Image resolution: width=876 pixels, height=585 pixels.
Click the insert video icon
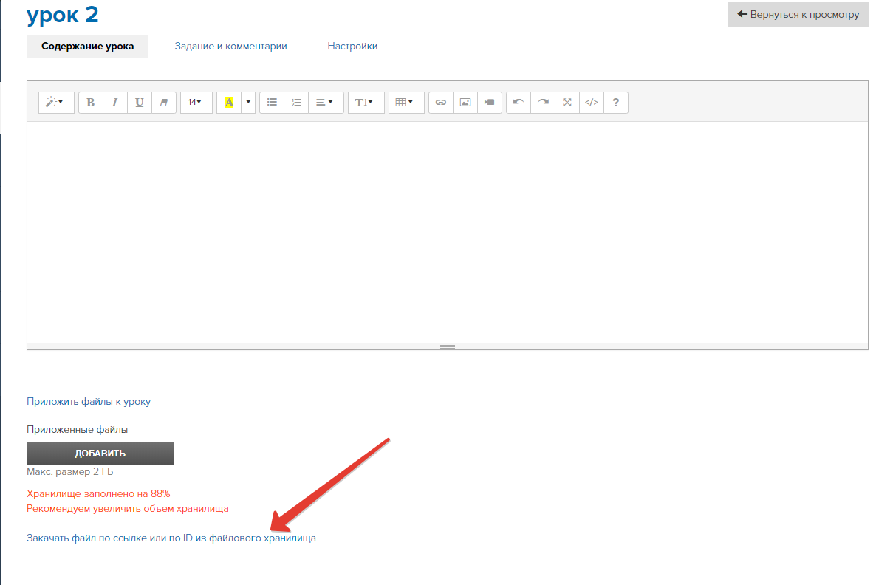coord(490,103)
